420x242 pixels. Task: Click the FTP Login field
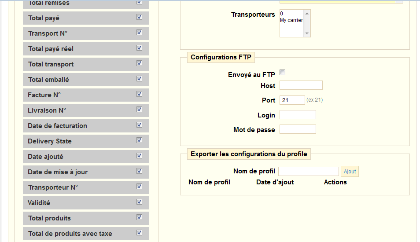(298, 115)
